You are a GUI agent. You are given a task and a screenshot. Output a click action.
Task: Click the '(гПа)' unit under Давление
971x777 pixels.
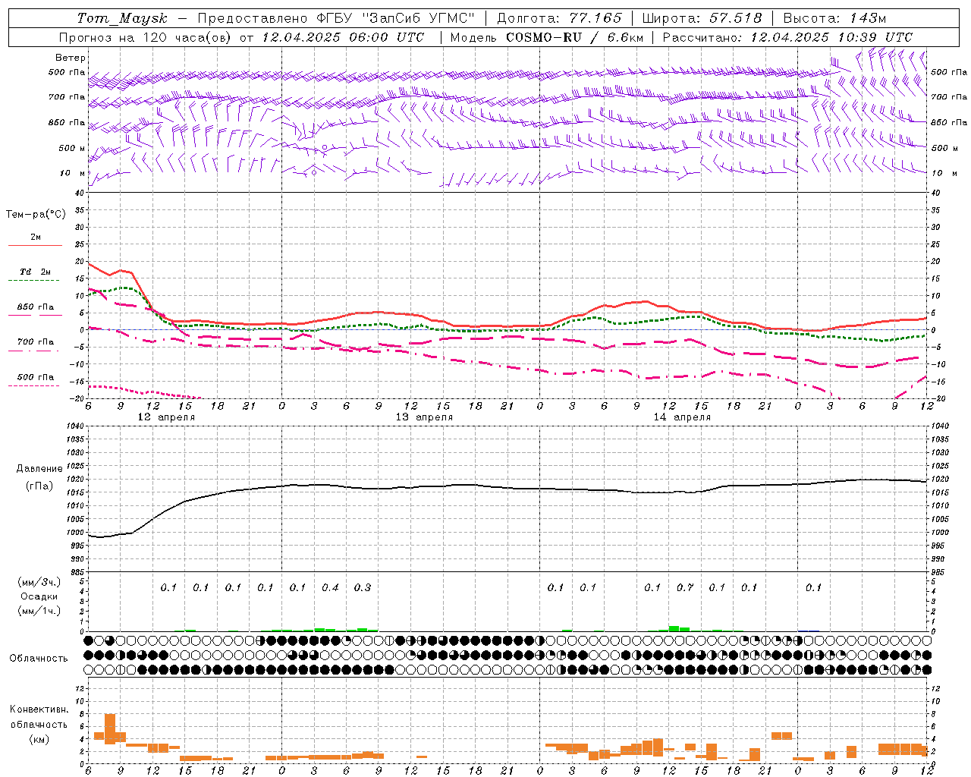pos(39,486)
